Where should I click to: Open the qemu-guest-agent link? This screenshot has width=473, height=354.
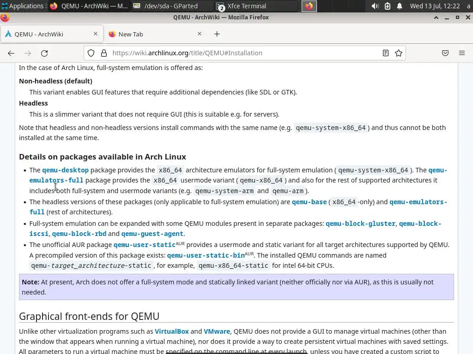(x=152, y=234)
